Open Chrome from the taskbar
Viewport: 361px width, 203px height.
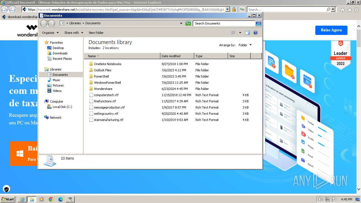[51, 199]
